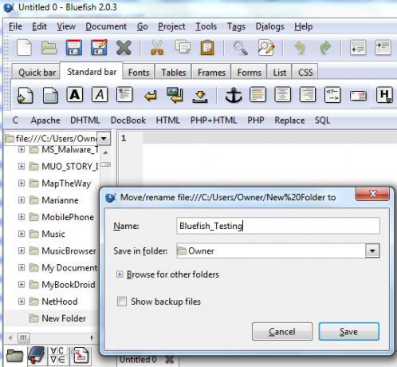Open the magnifier Find icon
The height and width of the screenshot is (367, 397).
[240, 48]
